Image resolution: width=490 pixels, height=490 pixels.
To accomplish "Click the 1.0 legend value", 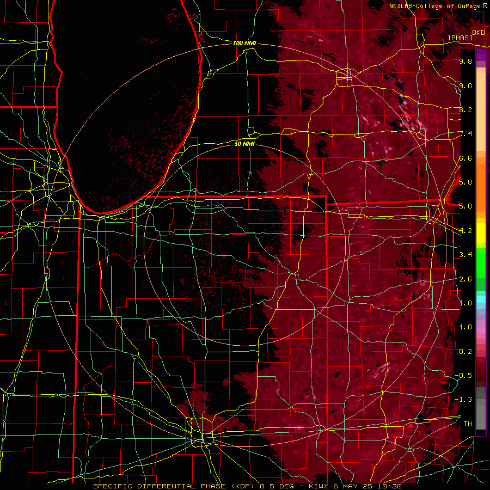I will 465,327.
